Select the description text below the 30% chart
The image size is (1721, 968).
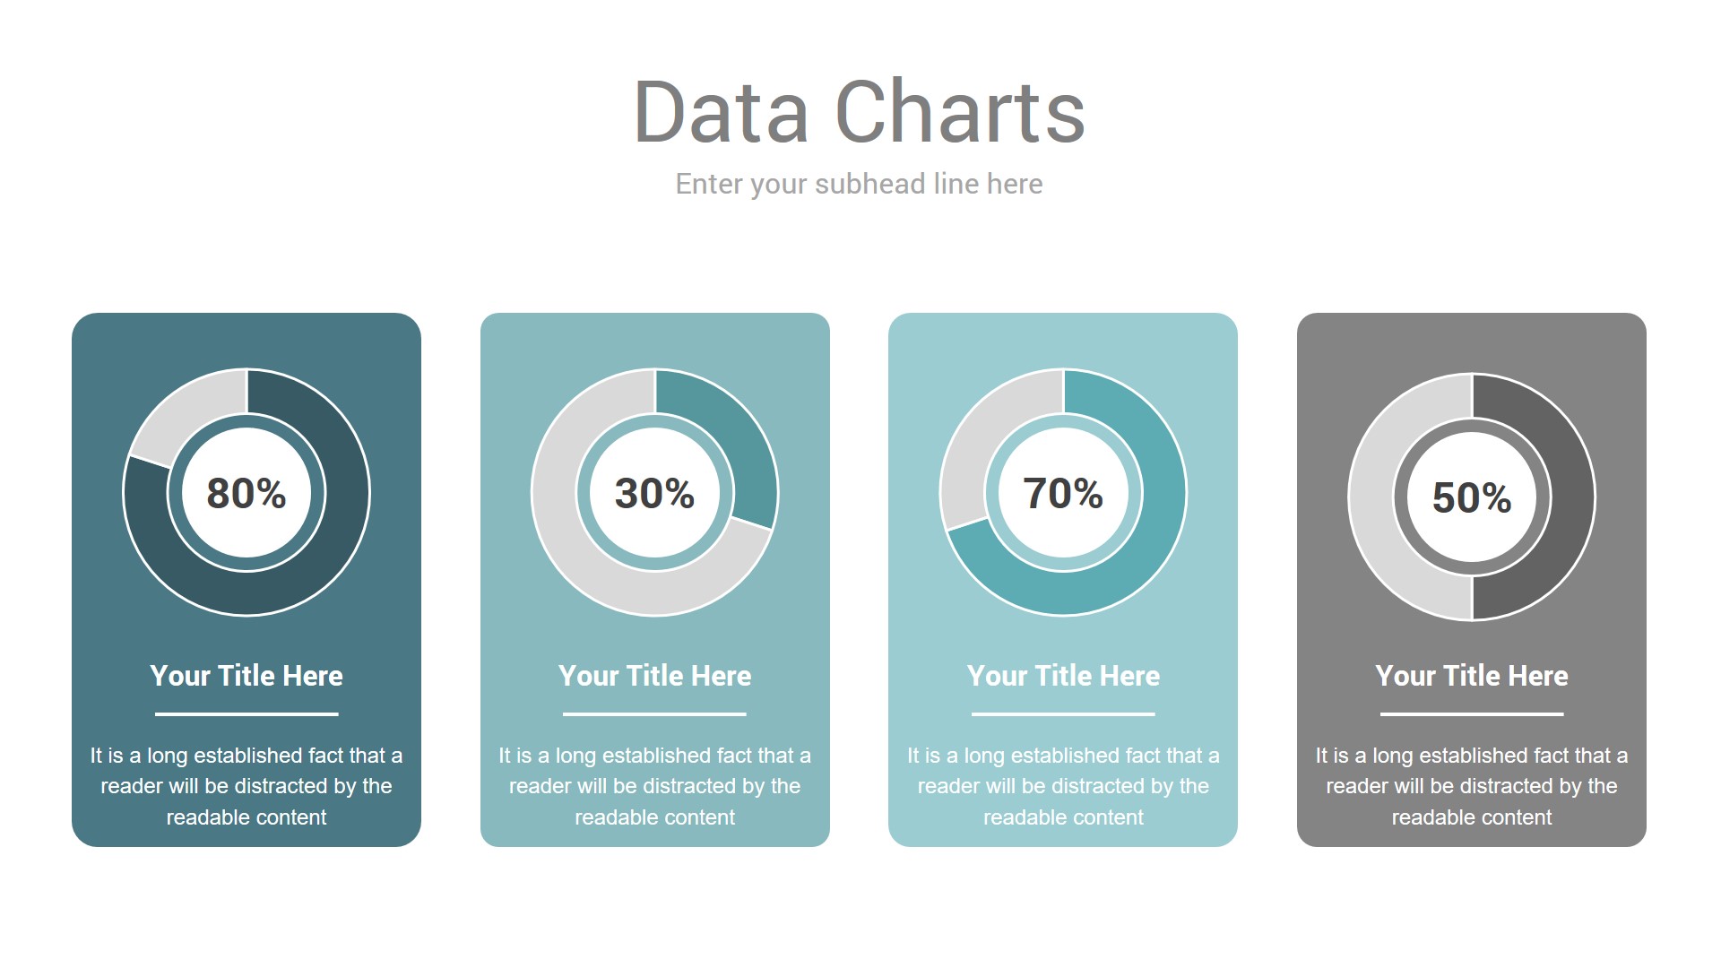click(654, 786)
